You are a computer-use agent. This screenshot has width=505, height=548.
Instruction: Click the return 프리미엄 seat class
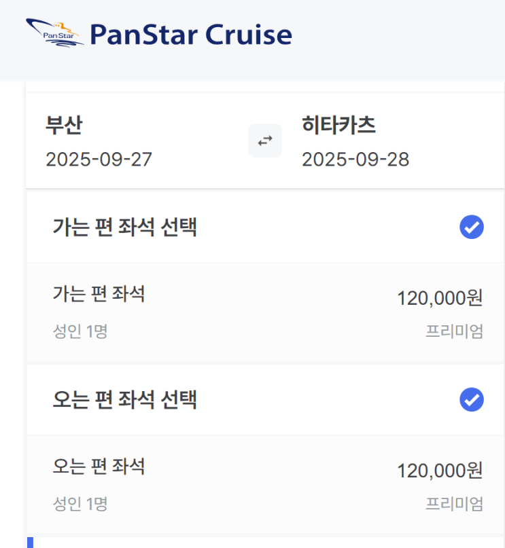[454, 504]
